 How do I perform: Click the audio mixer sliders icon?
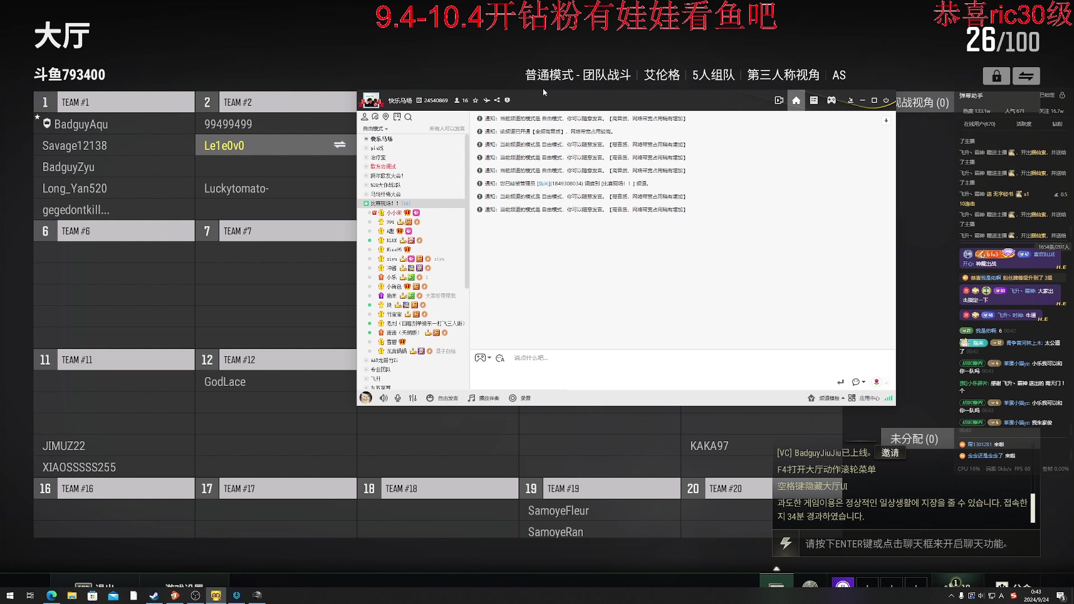click(x=413, y=398)
